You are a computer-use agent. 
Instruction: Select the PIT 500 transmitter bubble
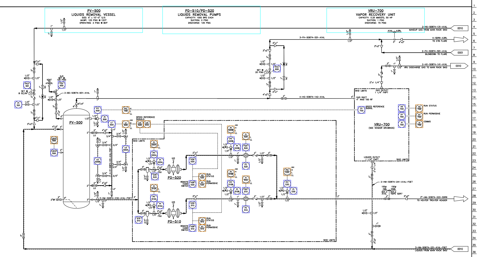[97, 110]
